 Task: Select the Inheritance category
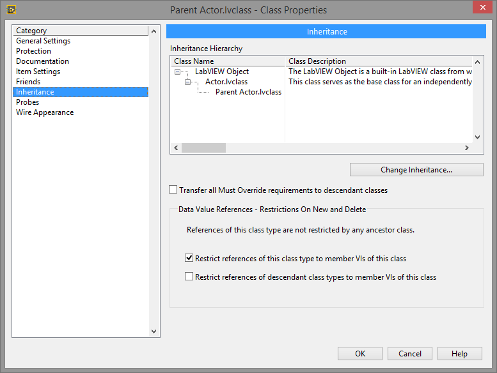pyautogui.click(x=81, y=92)
